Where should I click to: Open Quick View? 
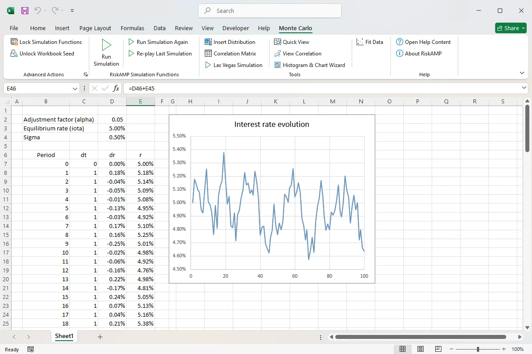click(x=292, y=42)
